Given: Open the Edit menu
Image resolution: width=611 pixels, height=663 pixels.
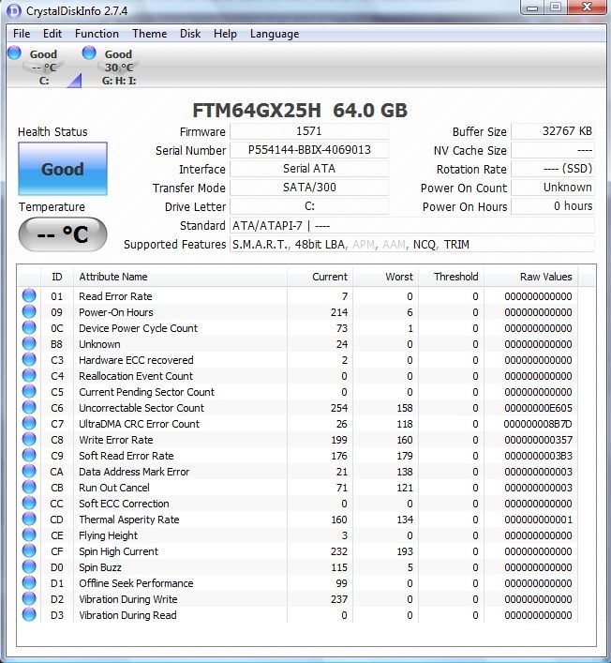Looking at the screenshot, I should tap(52, 34).
